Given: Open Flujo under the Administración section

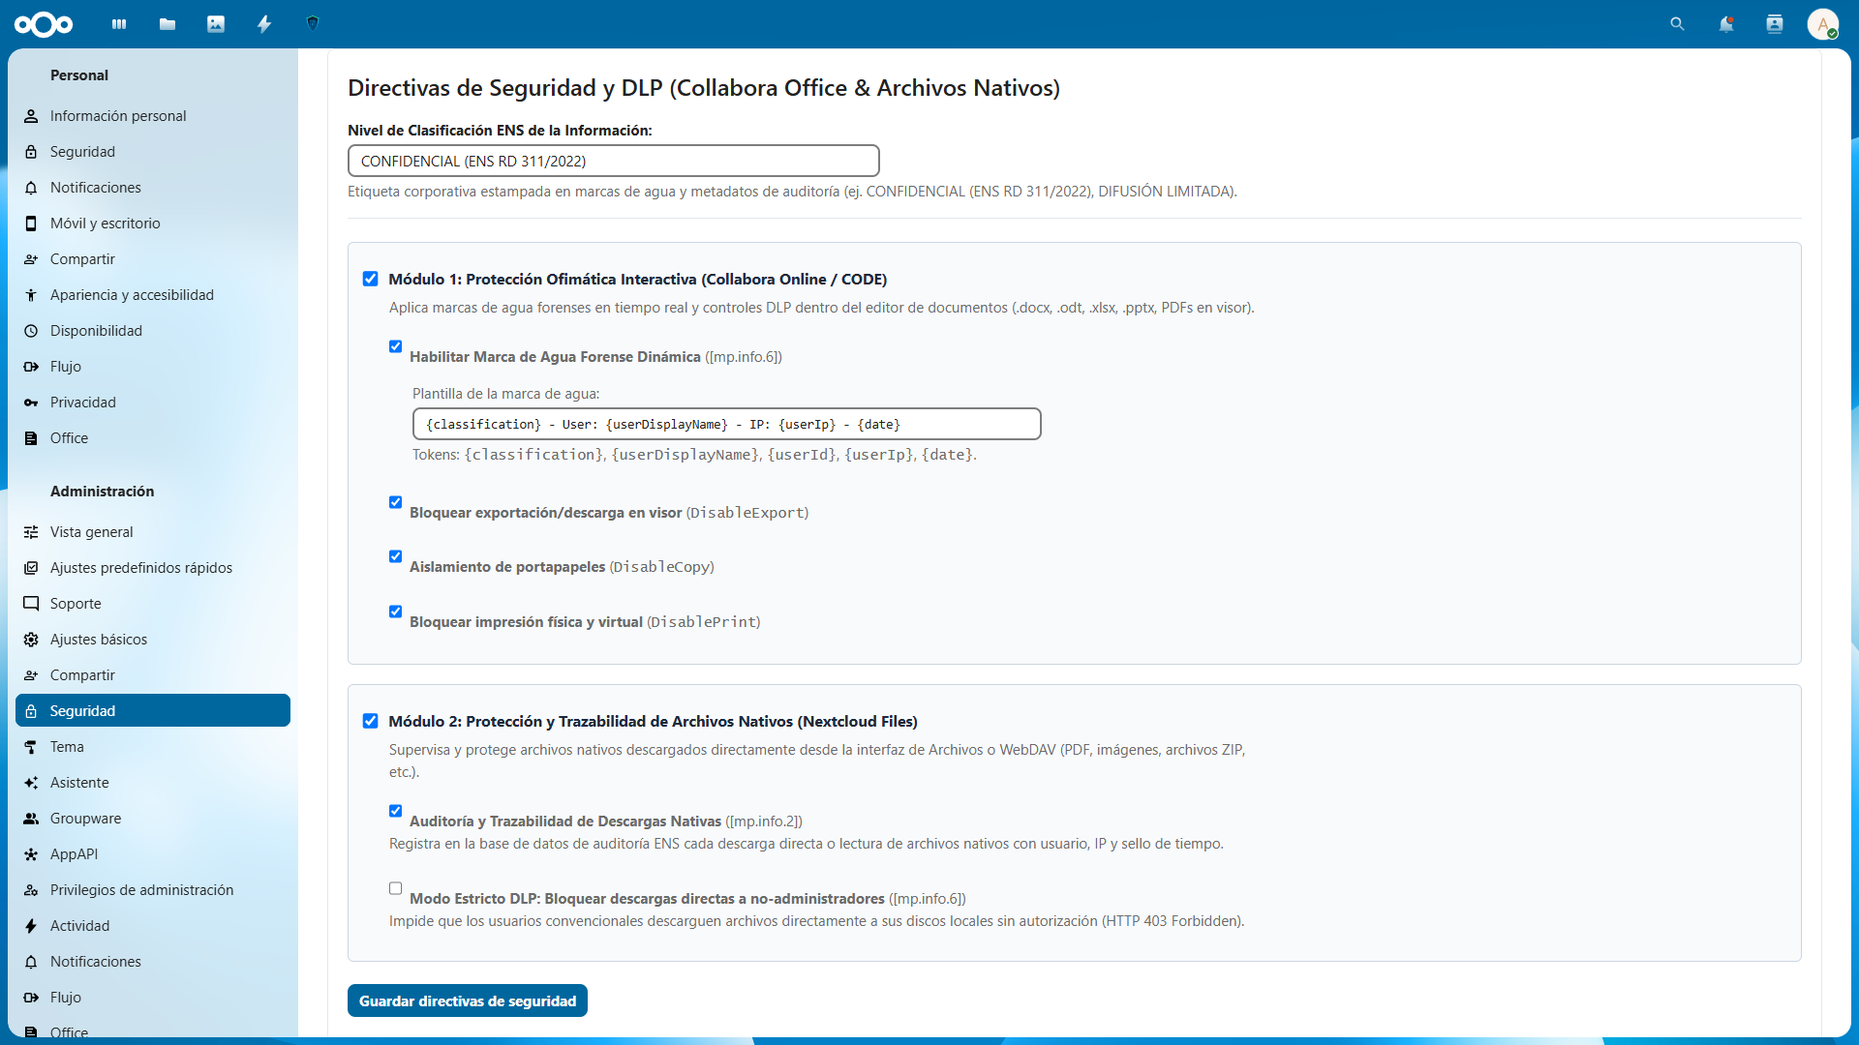Looking at the screenshot, I should 153,998.
